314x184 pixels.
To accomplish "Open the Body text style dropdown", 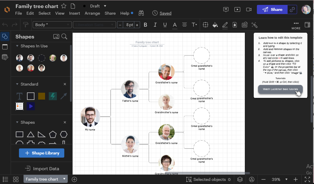I will [52, 25].
